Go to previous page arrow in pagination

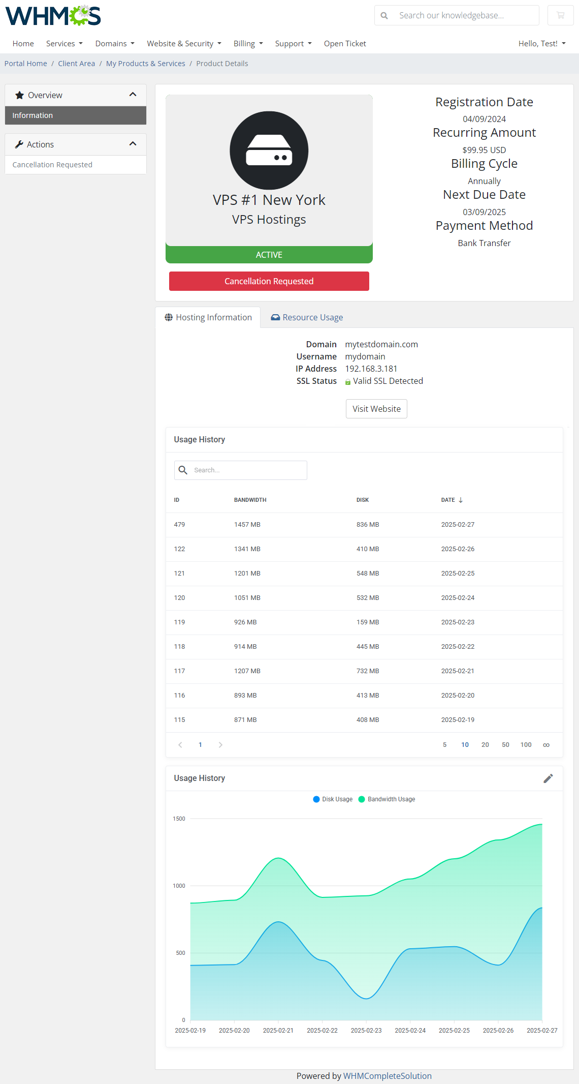click(180, 745)
